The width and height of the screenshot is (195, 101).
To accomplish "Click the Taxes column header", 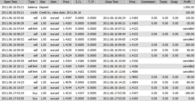I will 163,2.
